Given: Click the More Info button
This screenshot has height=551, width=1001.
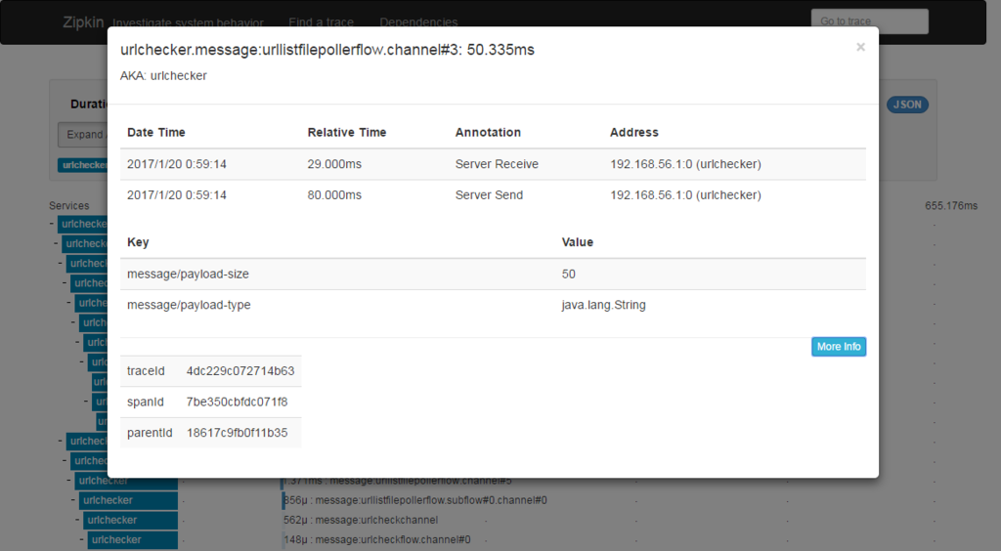Looking at the screenshot, I should tap(839, 346).
